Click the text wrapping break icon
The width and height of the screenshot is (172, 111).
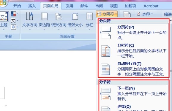pyautogui.click(x=105, y=69)
